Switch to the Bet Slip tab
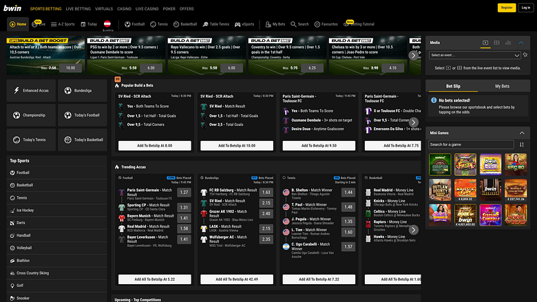The width and height of the screenshot is (537, 302). tap(453, 86)
